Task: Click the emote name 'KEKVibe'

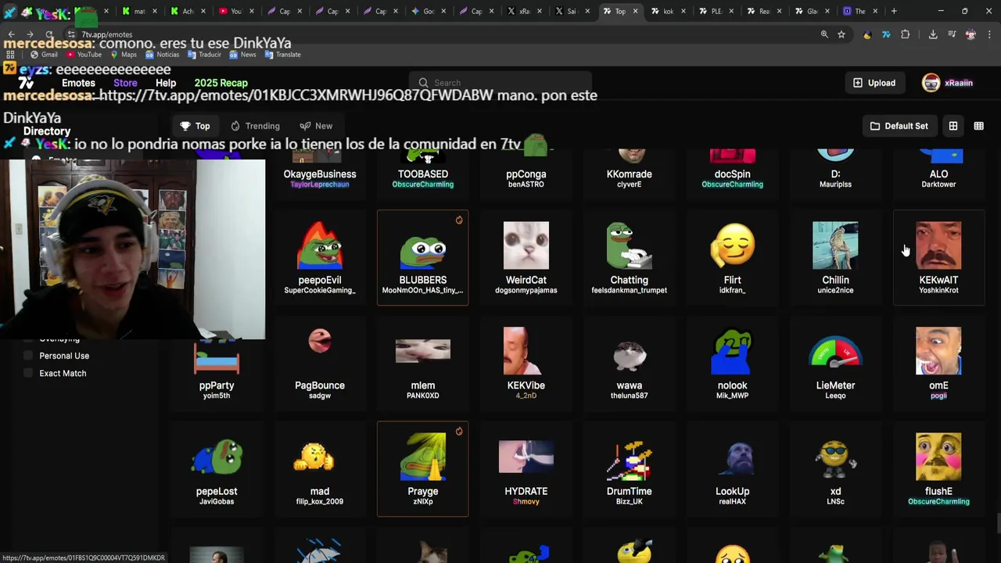Action: (x=526, y=385)
